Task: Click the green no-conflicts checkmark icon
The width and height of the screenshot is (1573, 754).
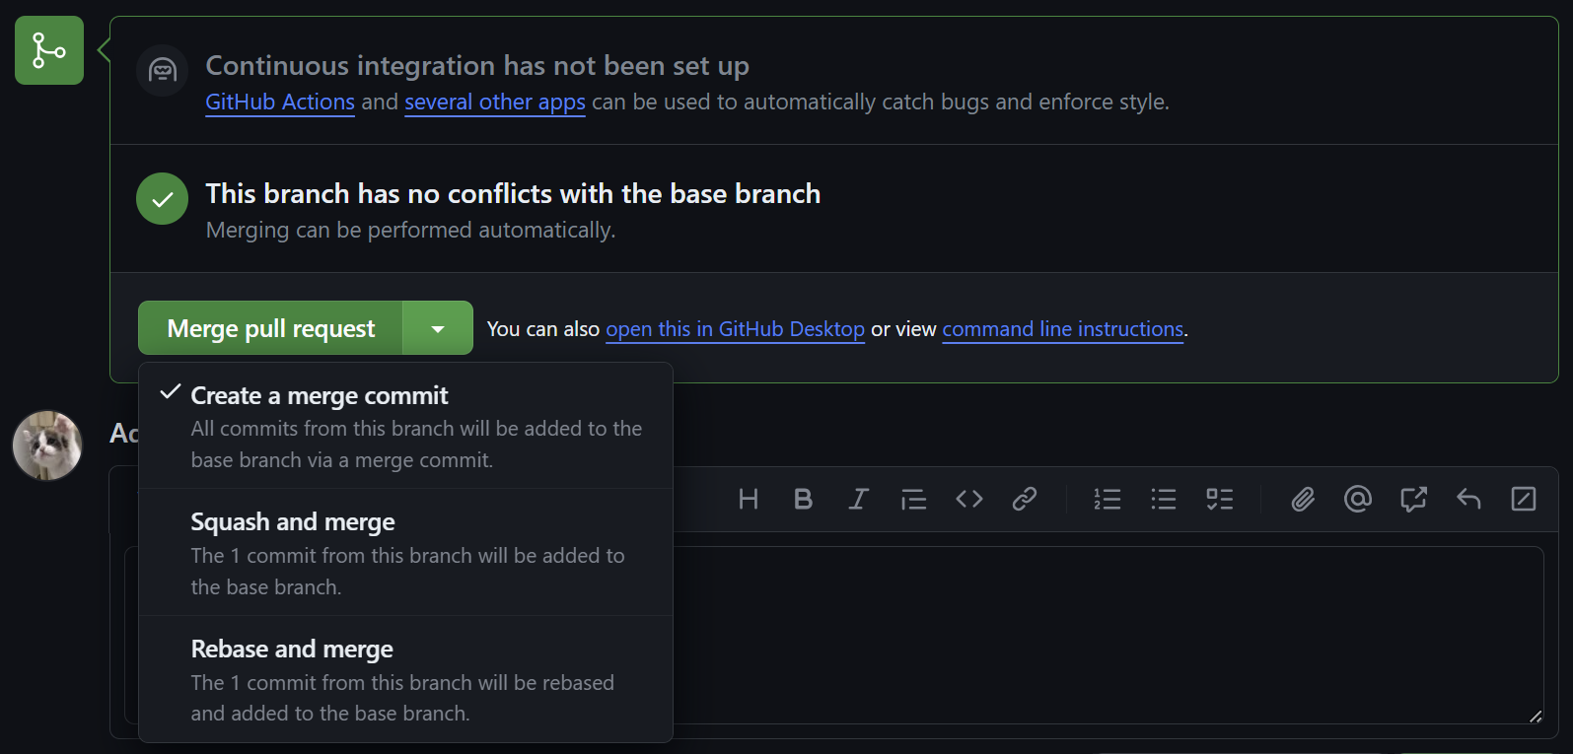Action: pyautogui.click(x=162, y=198)
